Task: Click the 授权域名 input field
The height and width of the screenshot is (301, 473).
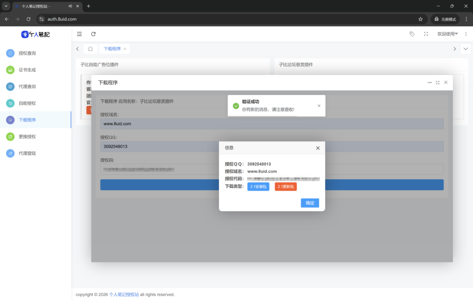Action: click(x=272, y=124)
